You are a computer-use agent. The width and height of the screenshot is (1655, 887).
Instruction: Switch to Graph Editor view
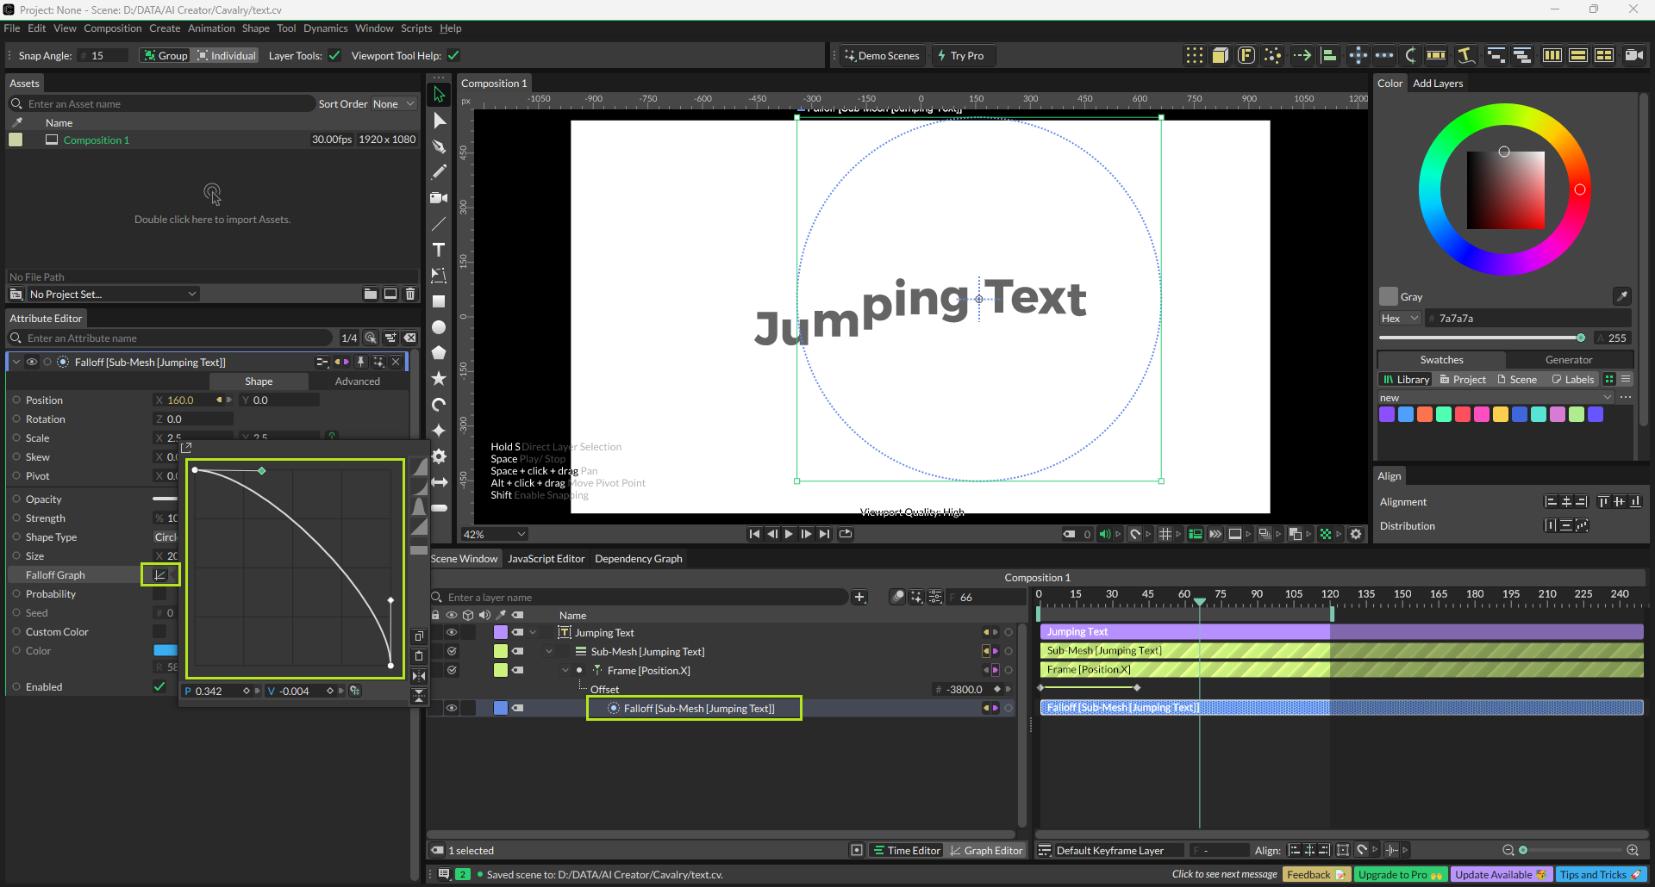click(985, 851)
